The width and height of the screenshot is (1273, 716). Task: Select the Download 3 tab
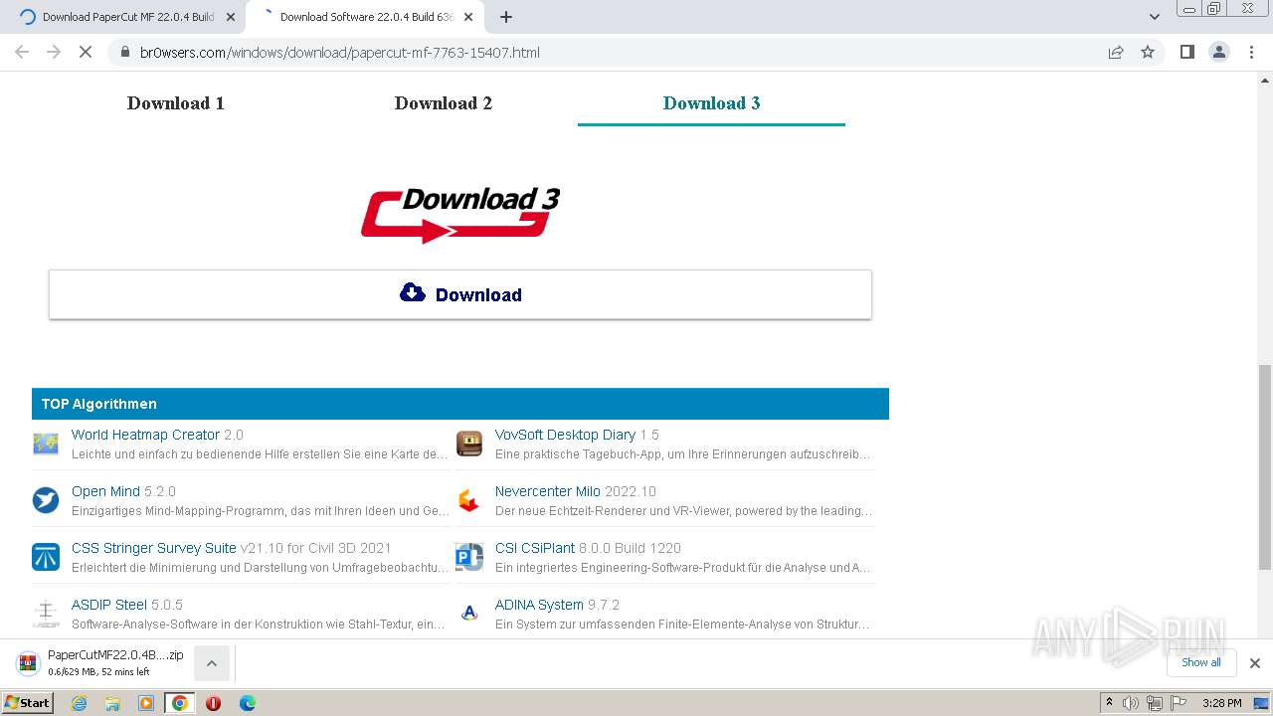[711, 103]
